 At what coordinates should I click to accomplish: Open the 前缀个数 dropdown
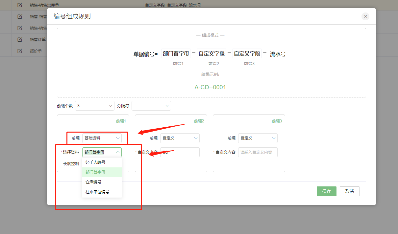coord(95,106)
